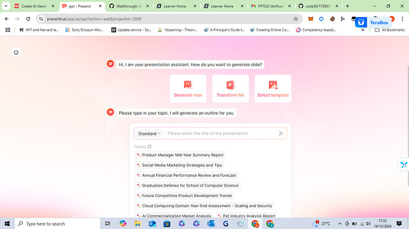Open Chrome three-dot menu
The height and width of the screenshot is (229, 409).
click(x=402, y=19)
